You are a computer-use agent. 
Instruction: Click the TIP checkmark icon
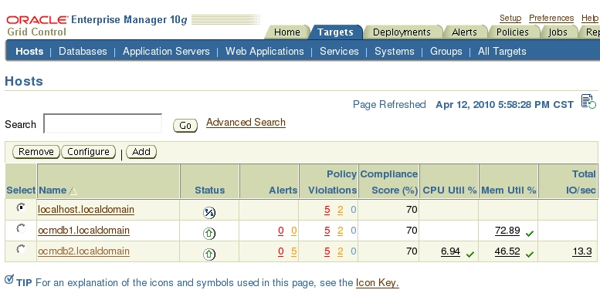coord(9,279)
